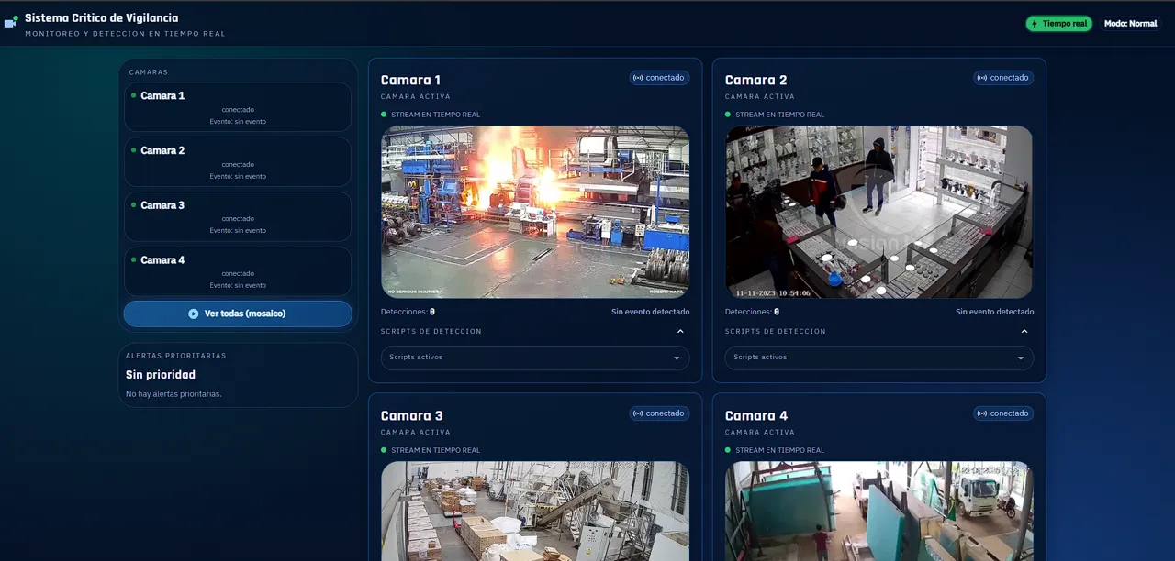Screen dimensions: 1175x561
Task: Click Evento: sin evento under sidebar Camara 1
Action: tap(238, 121)
